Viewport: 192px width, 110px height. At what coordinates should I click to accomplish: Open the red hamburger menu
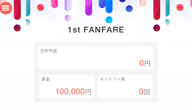[6, 8]
